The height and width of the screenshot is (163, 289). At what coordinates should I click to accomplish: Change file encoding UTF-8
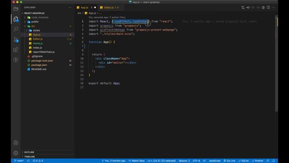[x=196, y=161]
